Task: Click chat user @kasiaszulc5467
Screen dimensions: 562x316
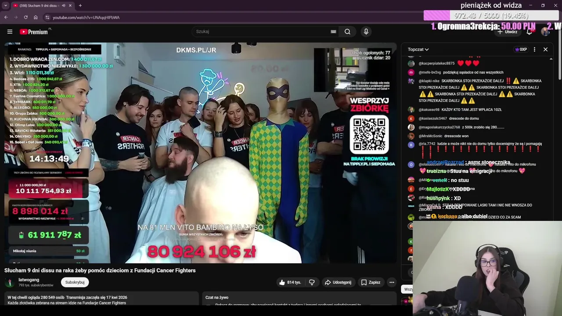Action: pos(433,118)
